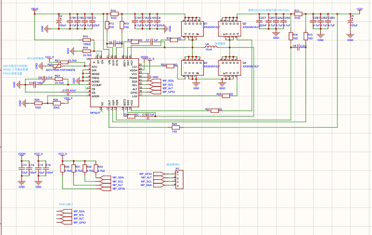Click resistor R29 10Ω on the OUT line
The height and width of the screenshot is (235, 372).
pyautogui.click(x=176, y=127)
